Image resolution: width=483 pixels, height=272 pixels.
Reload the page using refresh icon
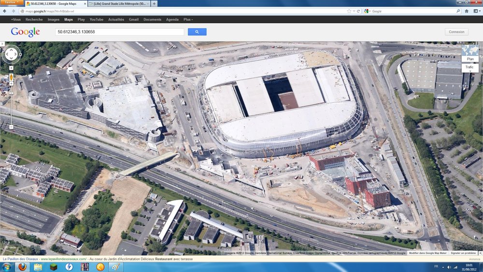pyautogui.click(x=358, y=11)
